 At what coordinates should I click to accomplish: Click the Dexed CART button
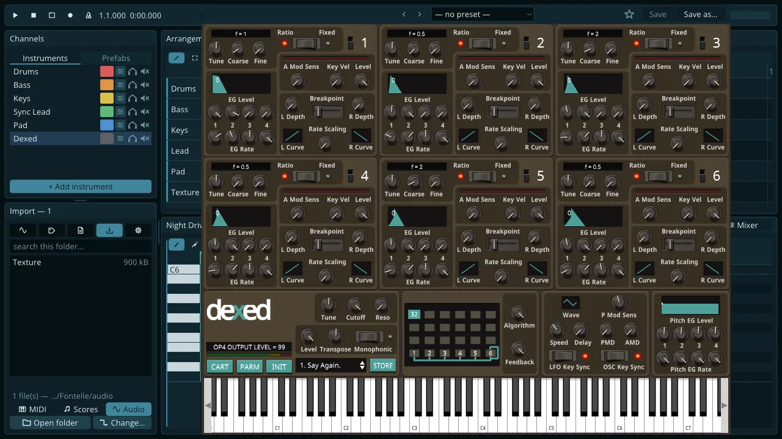[x=220, y=366]
